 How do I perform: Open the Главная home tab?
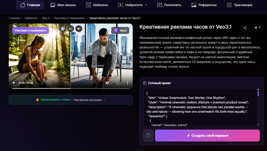click(30, 5)
